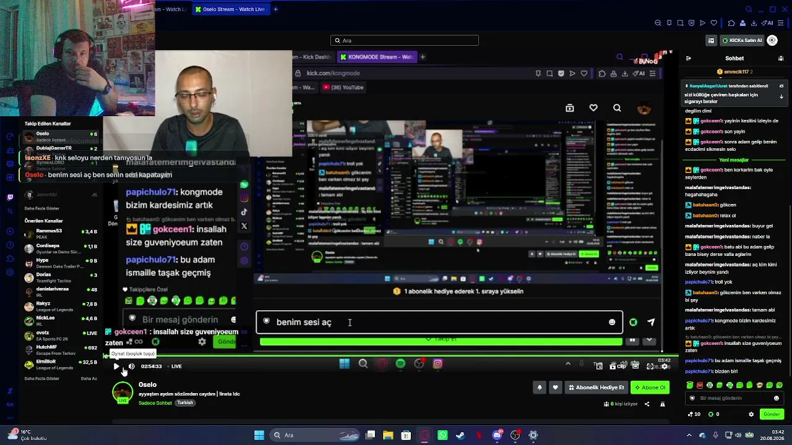Open File Explorer from the taskbar

pyautogui.click(x=388, y=435)
